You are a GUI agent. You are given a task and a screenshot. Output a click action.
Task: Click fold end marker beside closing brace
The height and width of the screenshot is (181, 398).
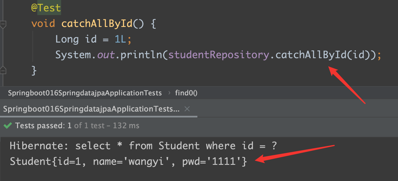tap(3, 71)
